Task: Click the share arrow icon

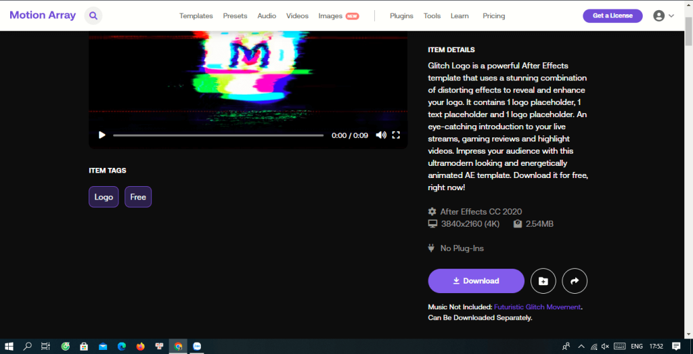Action: coord(575,281)
